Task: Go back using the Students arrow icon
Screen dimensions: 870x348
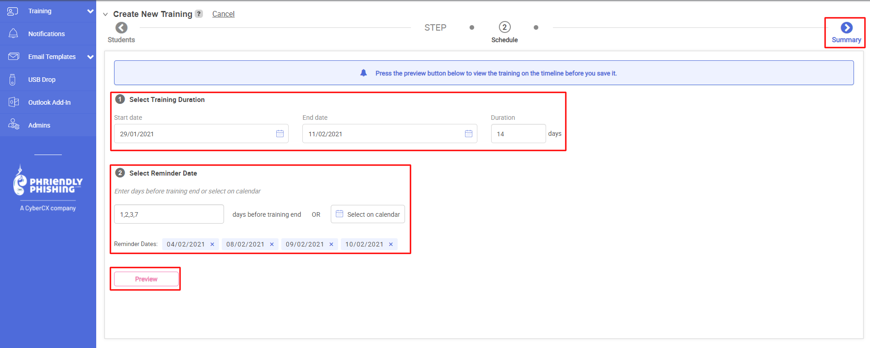Action: tap(121, 28)
